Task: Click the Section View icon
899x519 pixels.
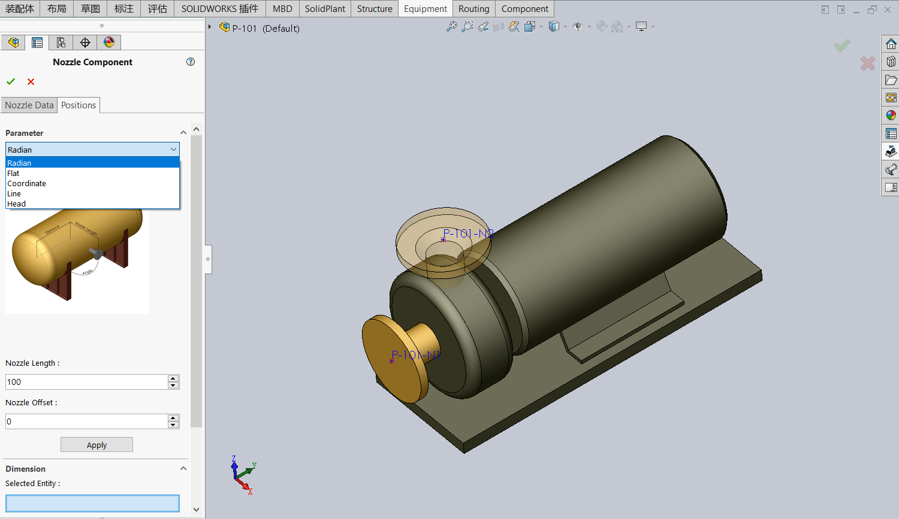Action: (499, 26)
